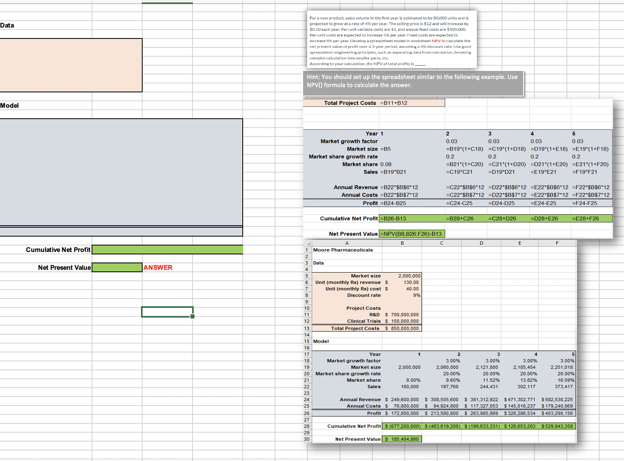Click the '76,800,000' Annual Costs value
Viewport: 624px width, 461px height.
tap(406, 406)
